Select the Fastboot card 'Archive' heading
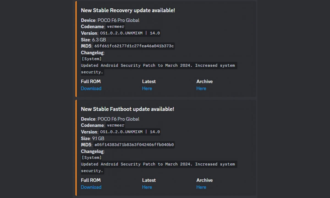Screen dimensions: 330x198 (x=205, y=180)
